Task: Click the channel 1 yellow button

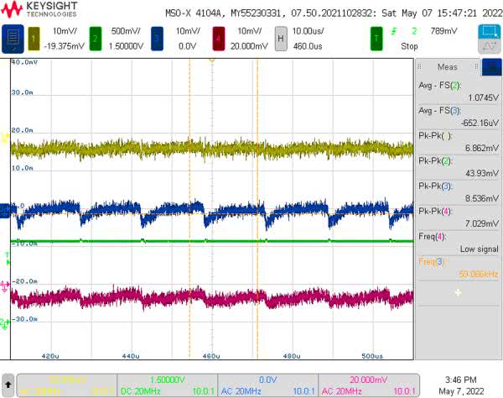Action: pyautogui.click(x=34, y=39)
